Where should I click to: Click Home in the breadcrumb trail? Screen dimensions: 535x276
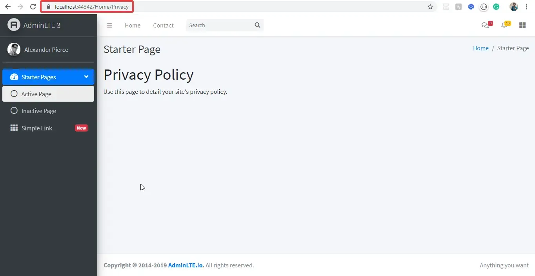tap(481, 48)
